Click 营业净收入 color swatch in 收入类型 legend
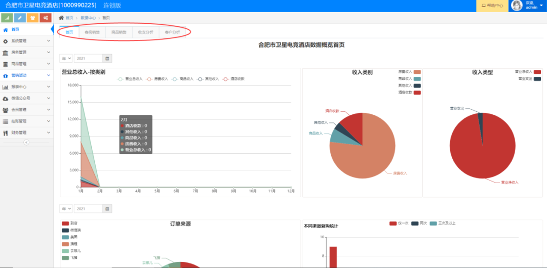Image resolution: width=547 pixels, height=268 pixels. point(537,72)
